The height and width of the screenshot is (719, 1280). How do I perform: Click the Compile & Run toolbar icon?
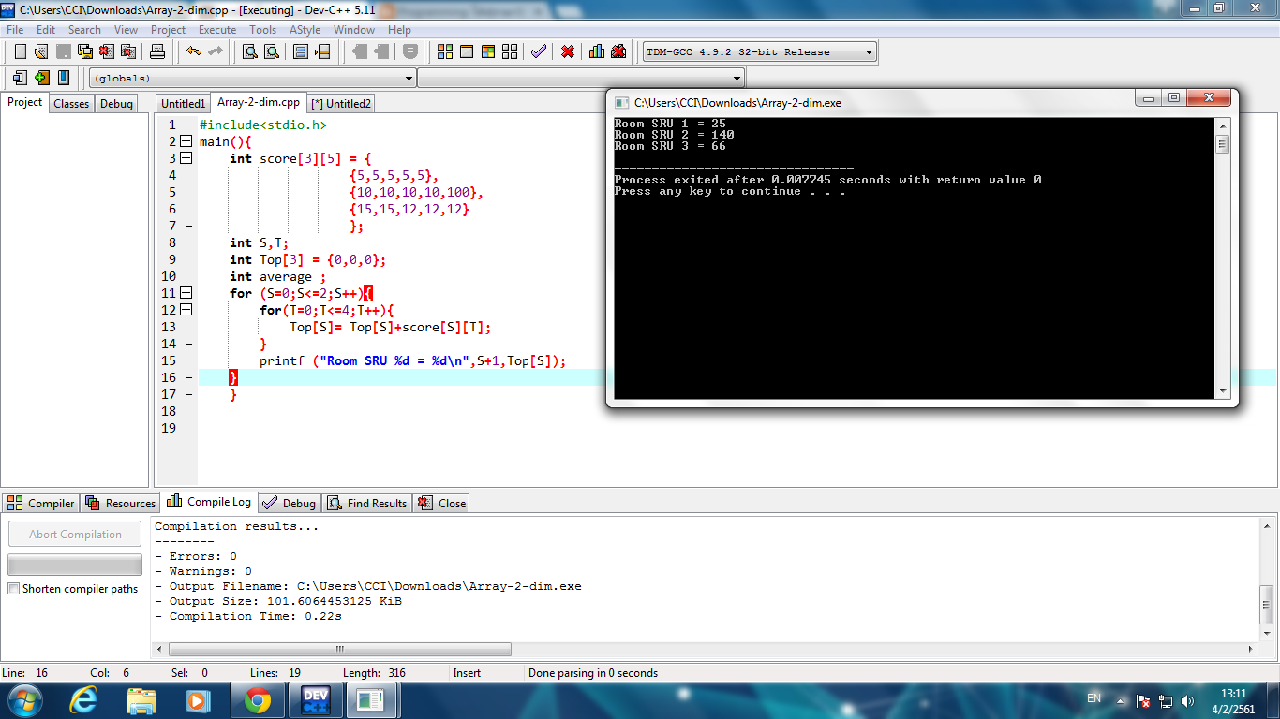(487, 51)
